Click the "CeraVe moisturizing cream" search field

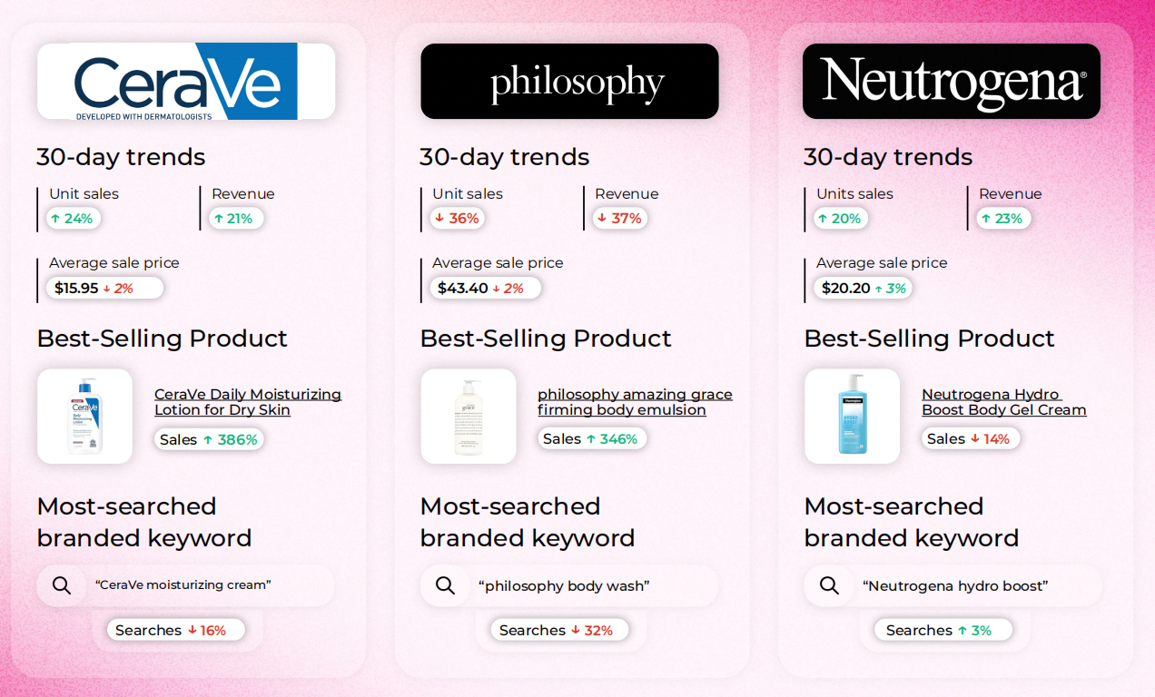[186, 585]
